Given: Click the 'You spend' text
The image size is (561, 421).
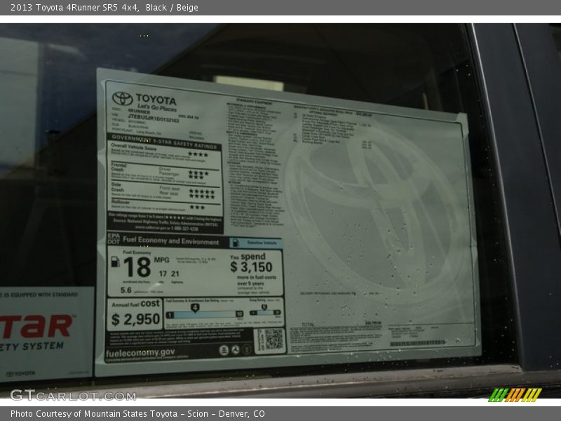Looking at the screenshot, I should point(248,257).
